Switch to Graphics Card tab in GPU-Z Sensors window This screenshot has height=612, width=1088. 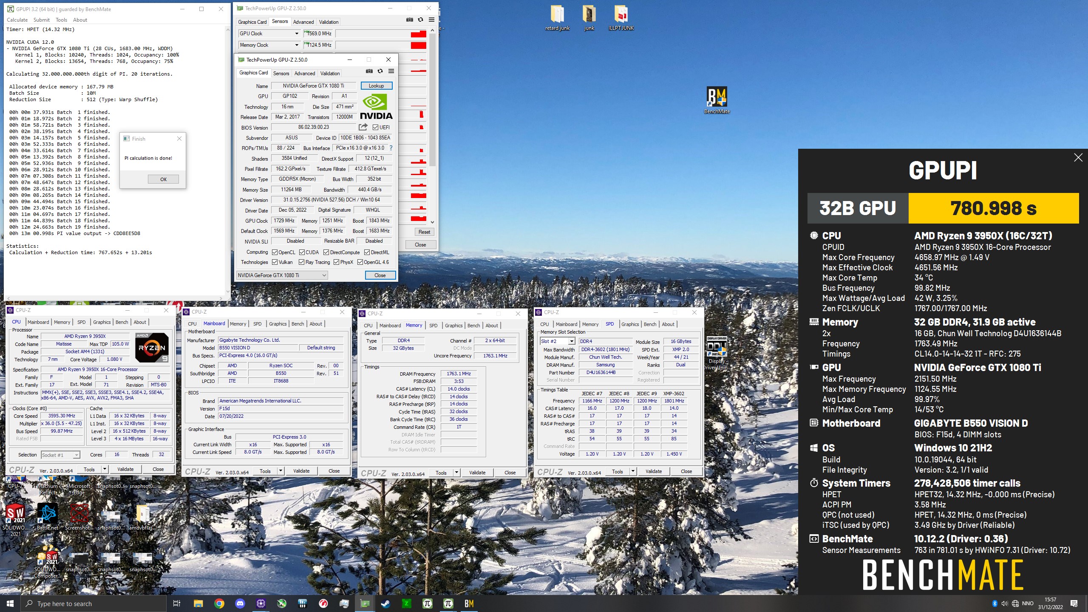(252, 22)
